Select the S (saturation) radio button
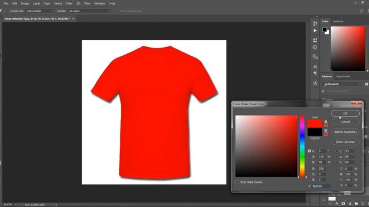 click(x=309, y=156)
